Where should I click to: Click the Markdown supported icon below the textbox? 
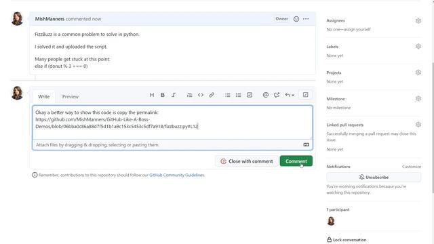click(x=306, y=144)
